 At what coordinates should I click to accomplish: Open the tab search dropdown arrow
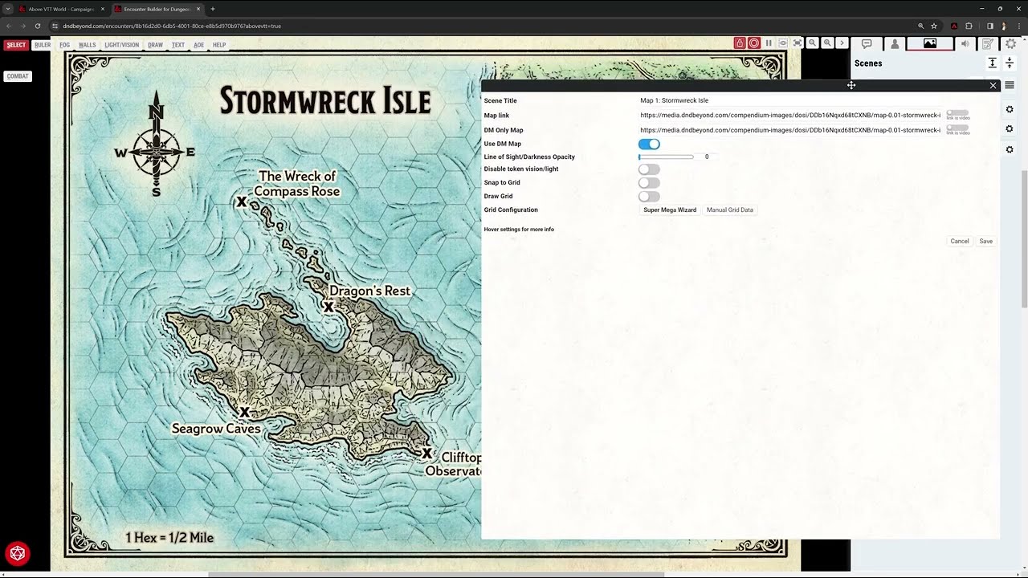(7, 9)
